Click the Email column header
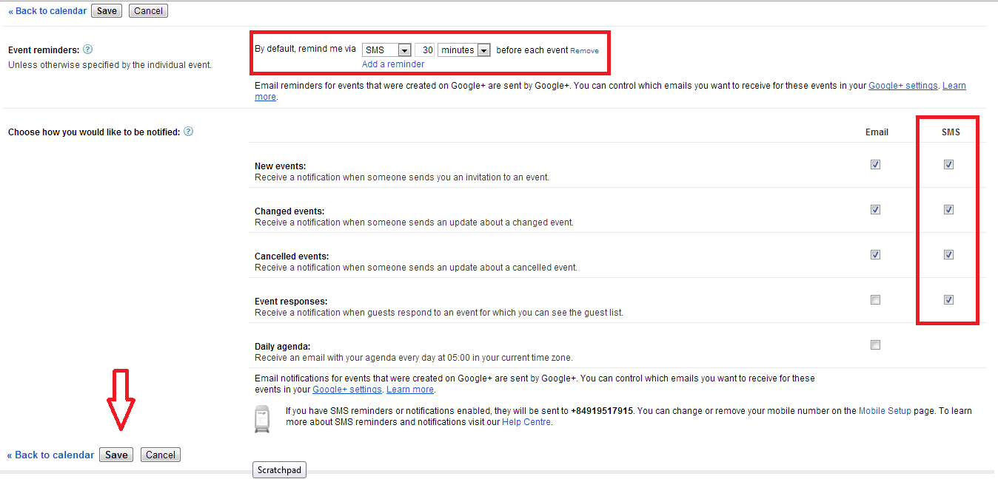The image size is (998, 479). coord(877,132)
